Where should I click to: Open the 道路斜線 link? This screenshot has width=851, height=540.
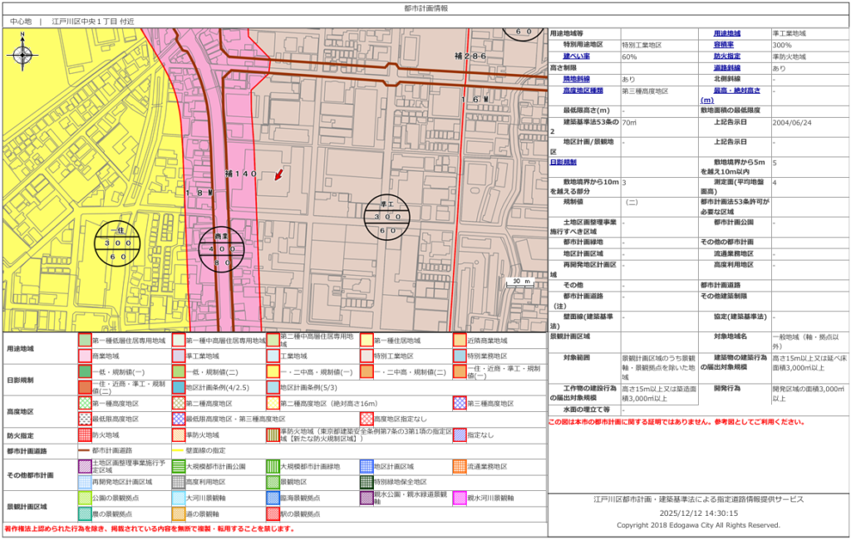point(725,68)
